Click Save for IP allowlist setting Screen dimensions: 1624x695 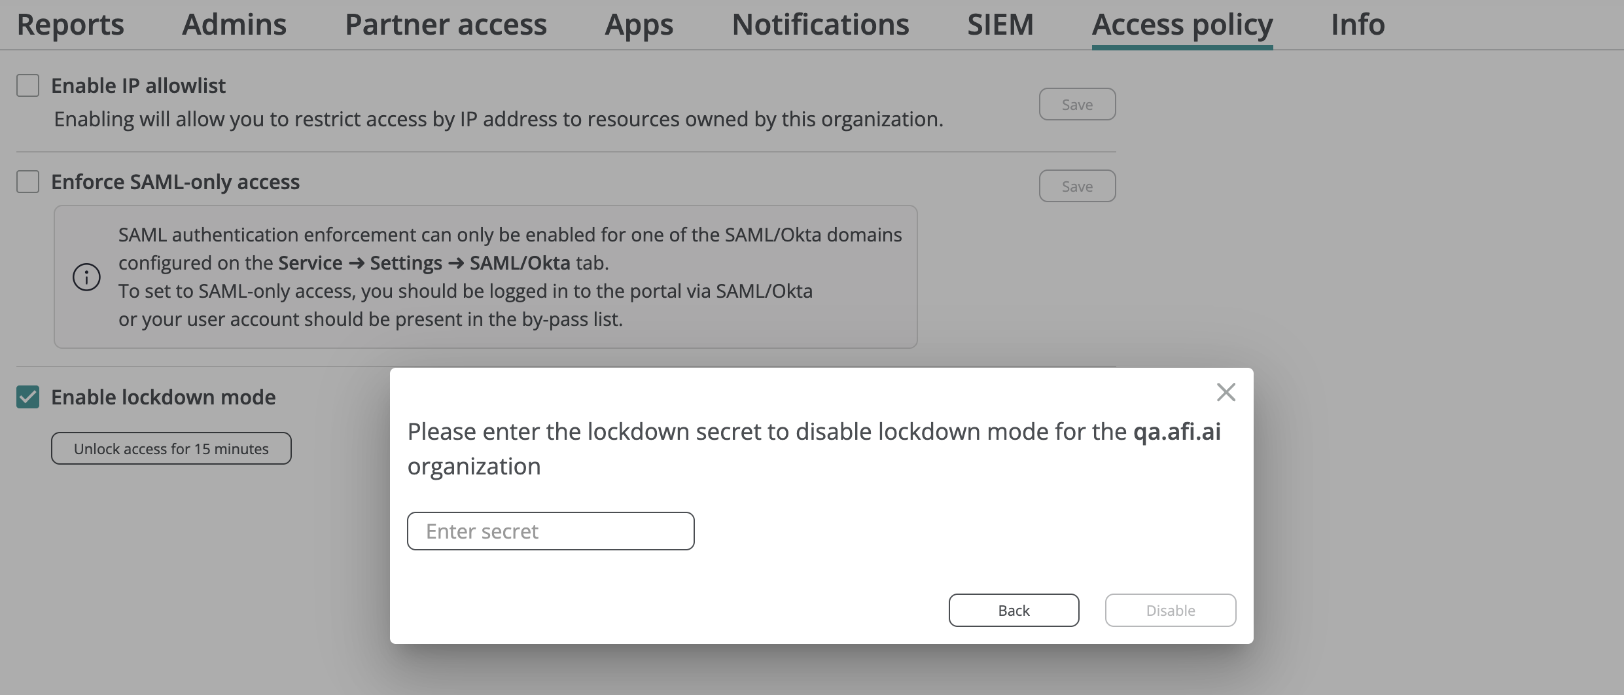(1077, 105)
